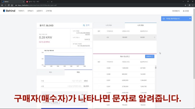The image size is (195, 109).
Task: Switch to the 나의 매수 tab
Action: coord(109,25)
